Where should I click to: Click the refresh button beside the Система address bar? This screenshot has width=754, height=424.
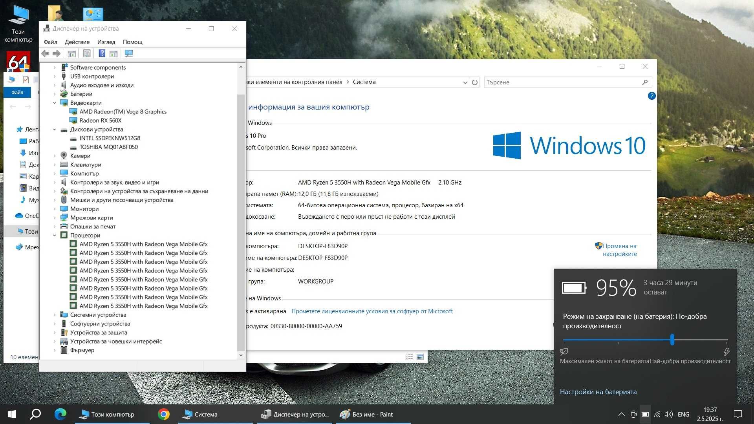475,82
